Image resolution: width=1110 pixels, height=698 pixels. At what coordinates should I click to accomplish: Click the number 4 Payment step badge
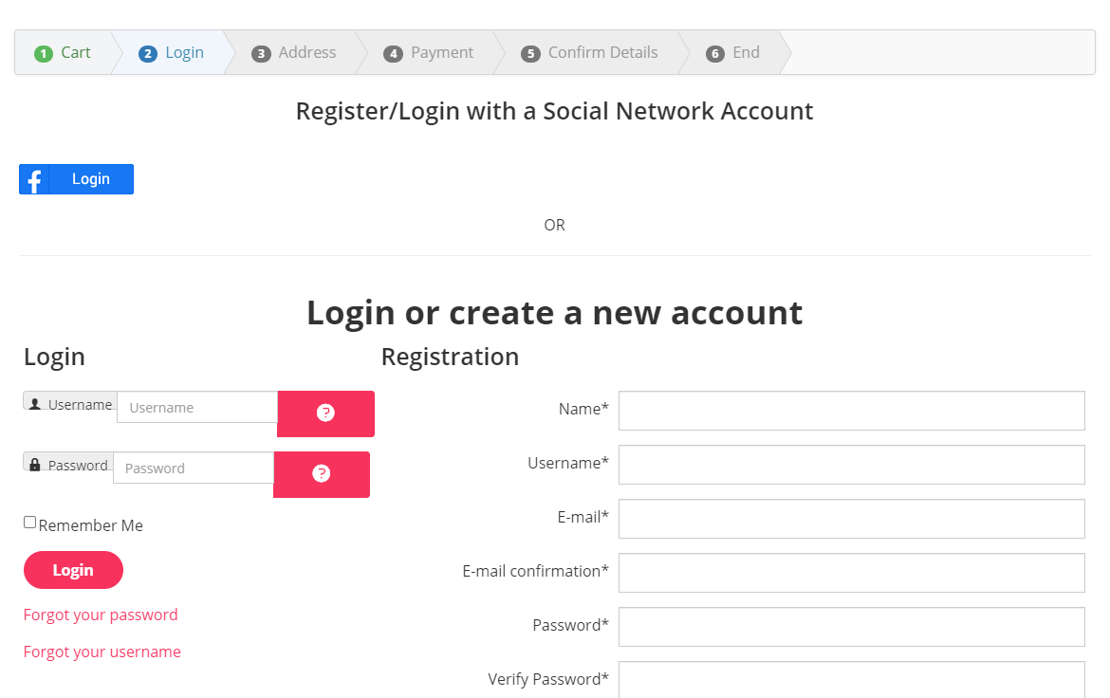pos(393,54)
